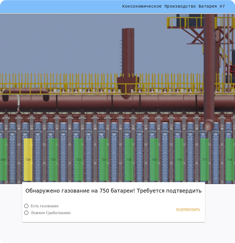The width and height of the screenshot is (235, 243).
Task: Select green oven marker 757
Action: click(204, 160)
